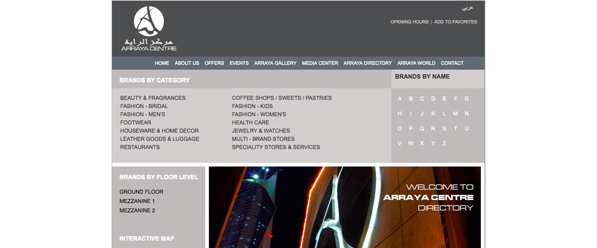Open the Offers menu item

pyautogui.click(x=214, y=63)
